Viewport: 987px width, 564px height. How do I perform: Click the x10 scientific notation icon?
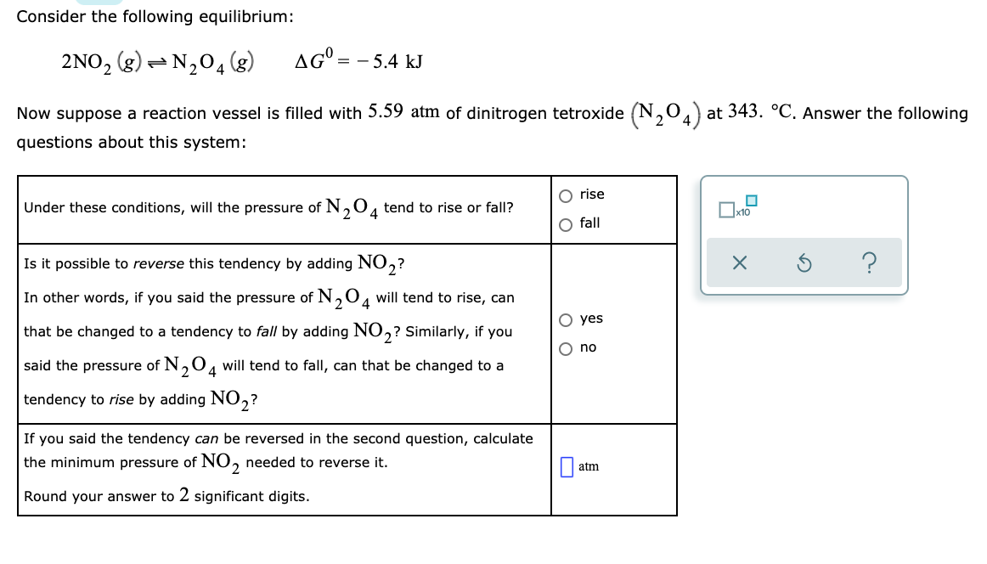(x=729, y=210)
